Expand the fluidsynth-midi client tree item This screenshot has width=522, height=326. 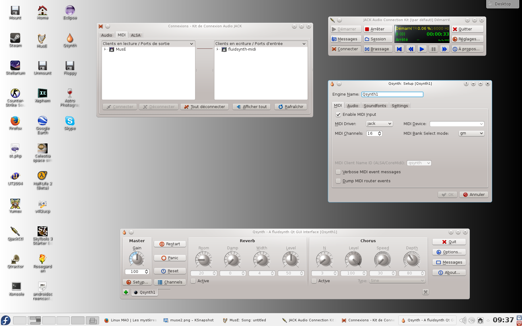click(217, 49)
